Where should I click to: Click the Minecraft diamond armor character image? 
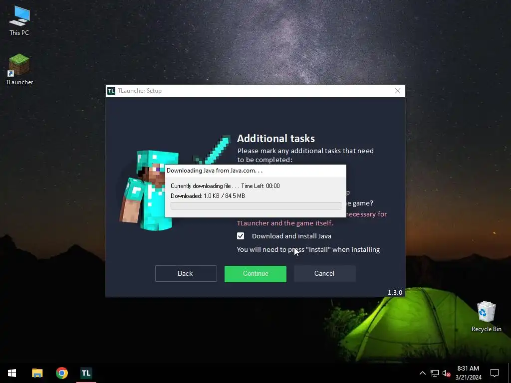150,190
